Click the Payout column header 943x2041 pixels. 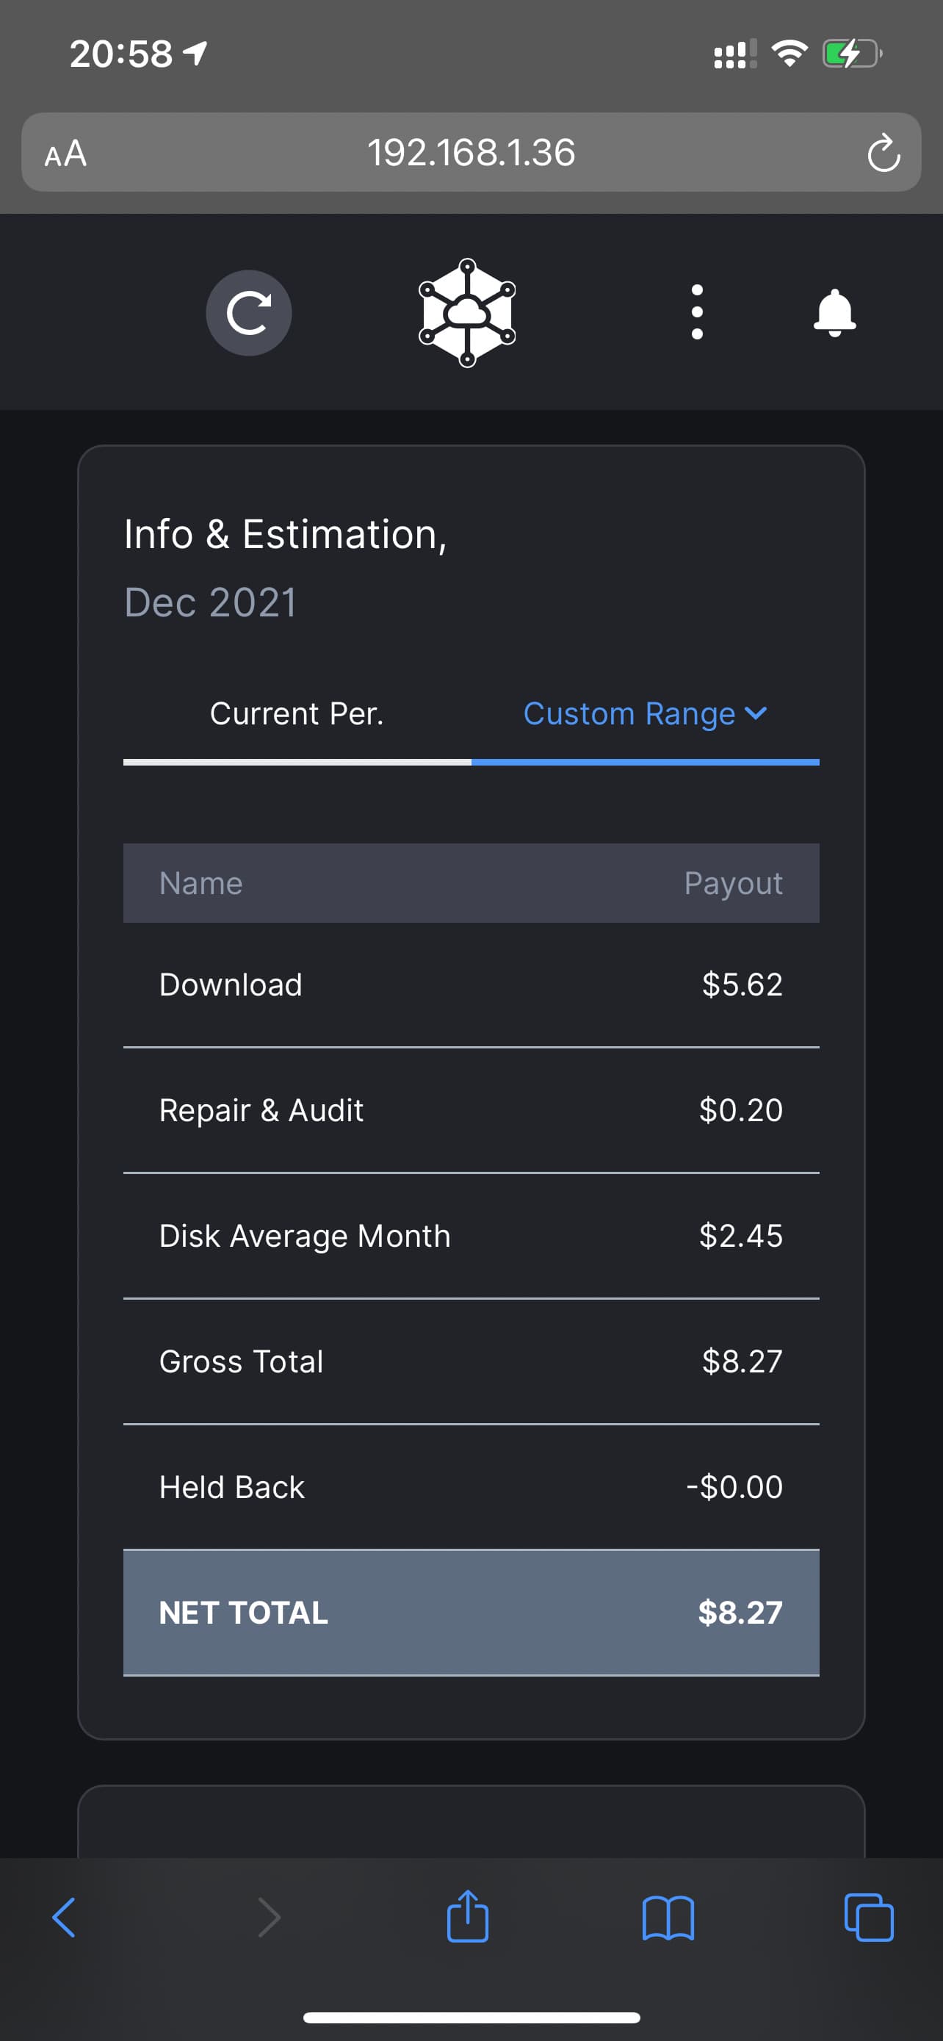pos(732,883)
